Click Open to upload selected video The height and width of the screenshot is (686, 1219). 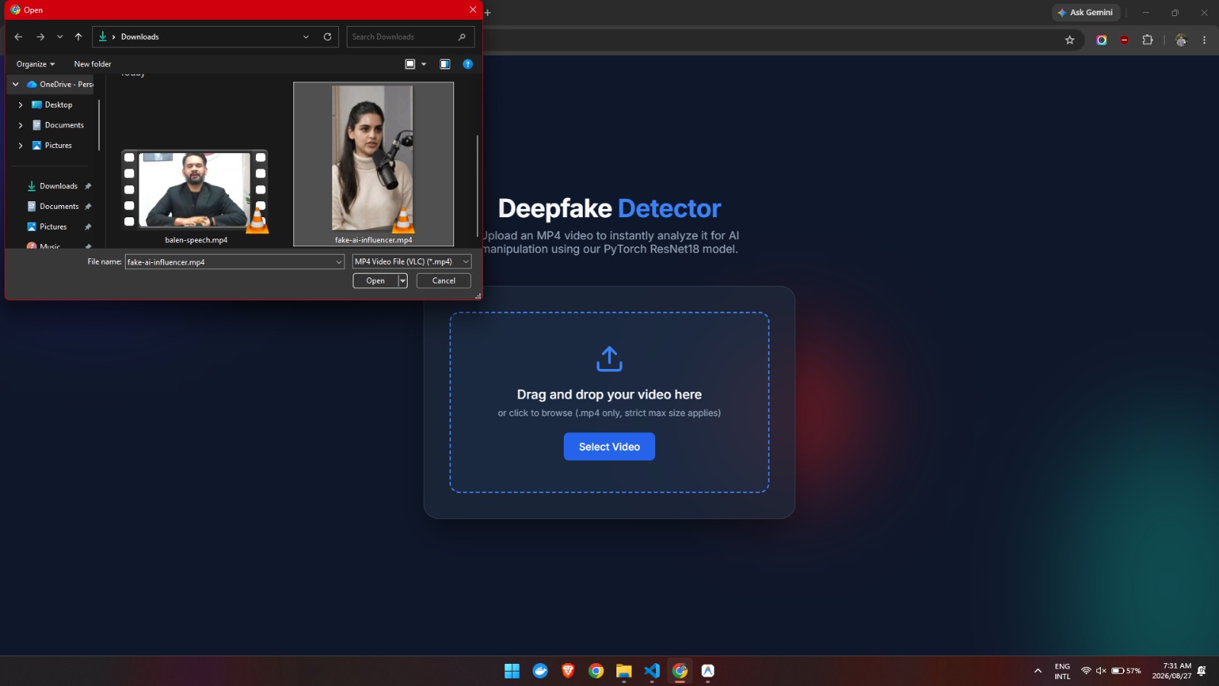[376, 280]
